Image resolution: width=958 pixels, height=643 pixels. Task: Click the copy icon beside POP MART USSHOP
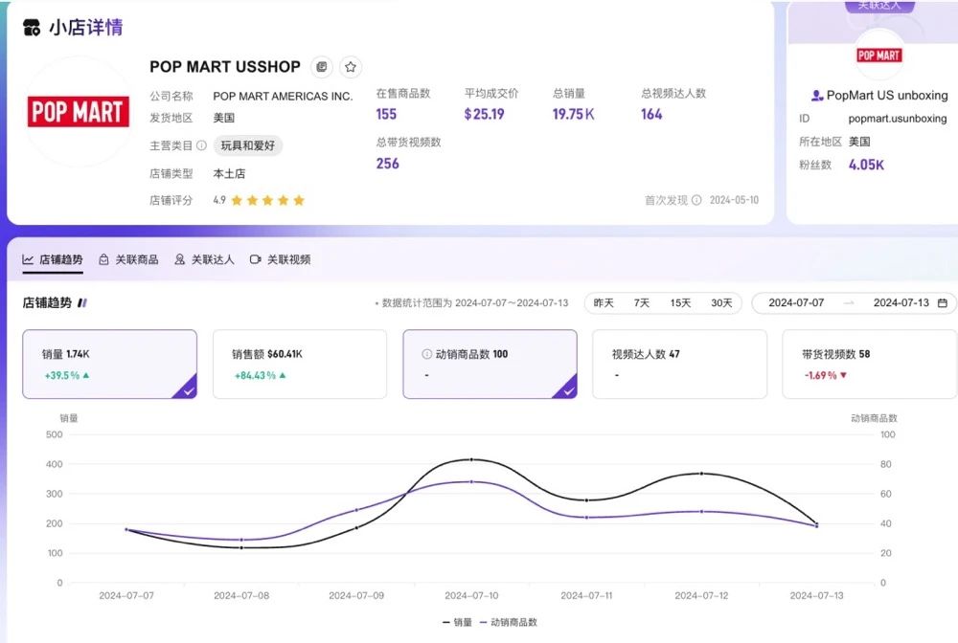click(x=322, y=67)
